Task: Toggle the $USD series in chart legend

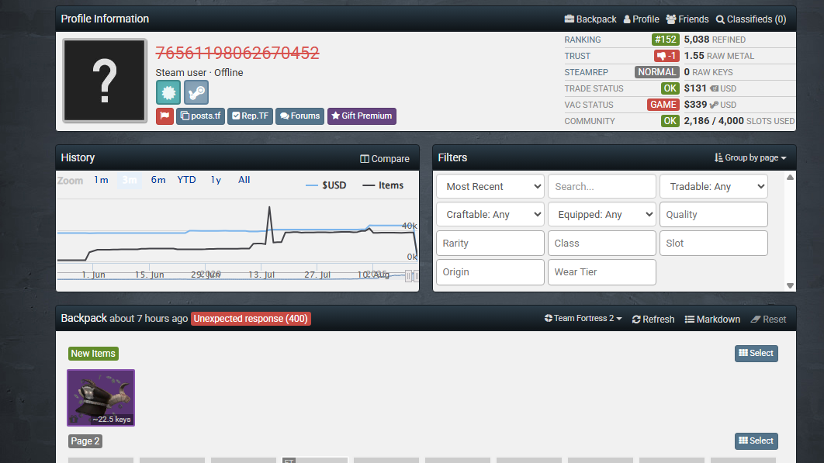Action: 326,185
